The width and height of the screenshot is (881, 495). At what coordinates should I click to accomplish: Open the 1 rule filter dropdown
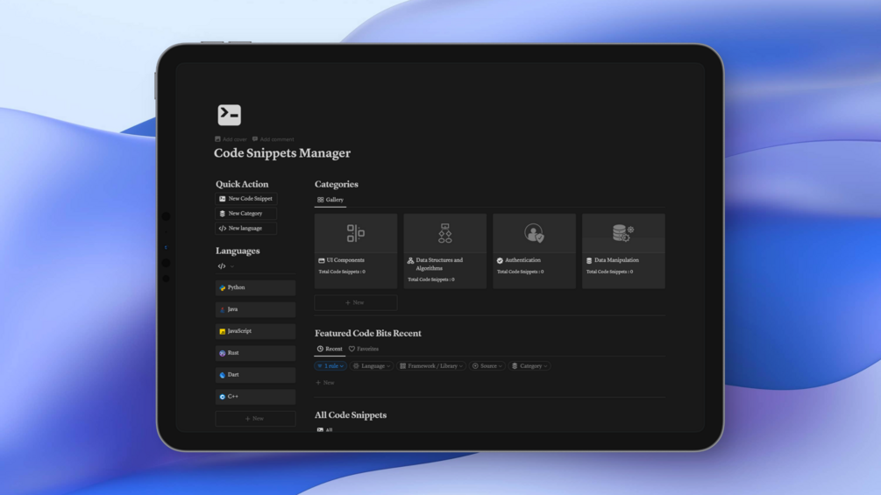[x=330, y=366]
